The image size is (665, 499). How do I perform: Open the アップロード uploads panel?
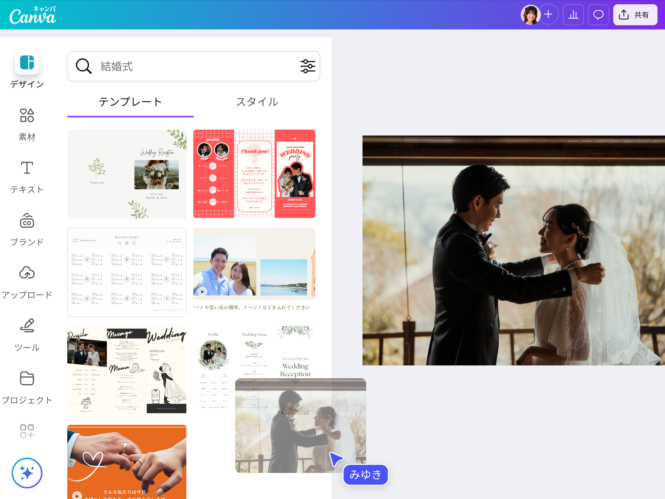click(x=27, y=283)
